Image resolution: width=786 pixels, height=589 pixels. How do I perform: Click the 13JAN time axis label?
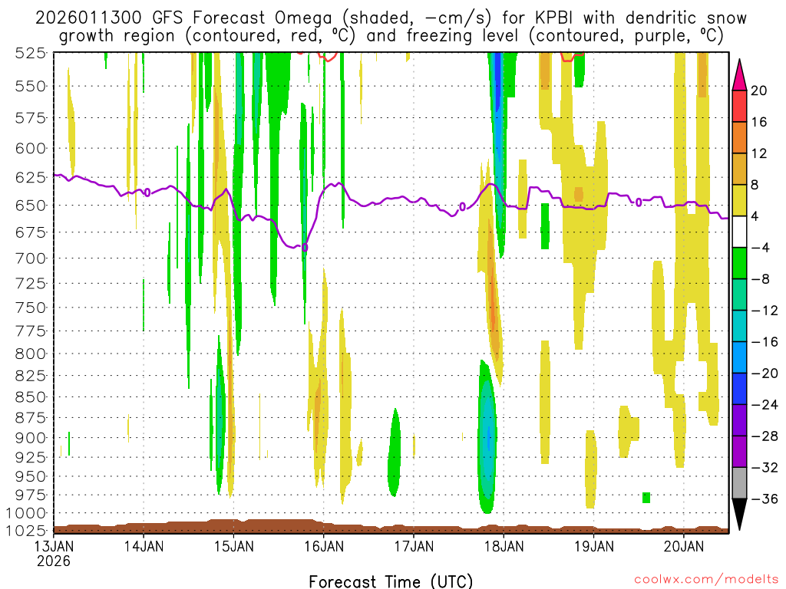tap(54, 546)
